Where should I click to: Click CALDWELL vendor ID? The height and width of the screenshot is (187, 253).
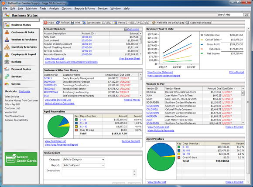point(152,110)
